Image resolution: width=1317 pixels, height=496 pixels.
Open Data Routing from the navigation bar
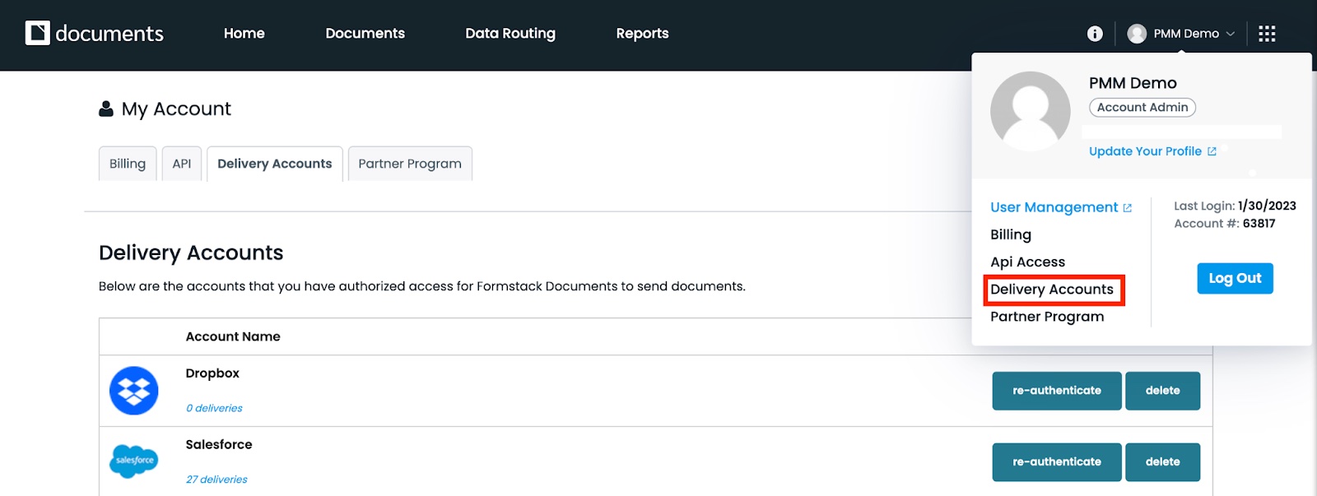(510, 34)
